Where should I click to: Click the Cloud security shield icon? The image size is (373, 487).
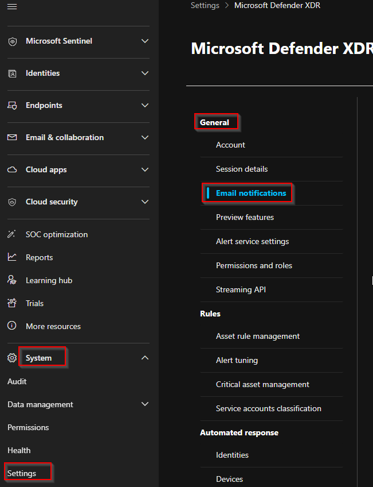(12, 202)
